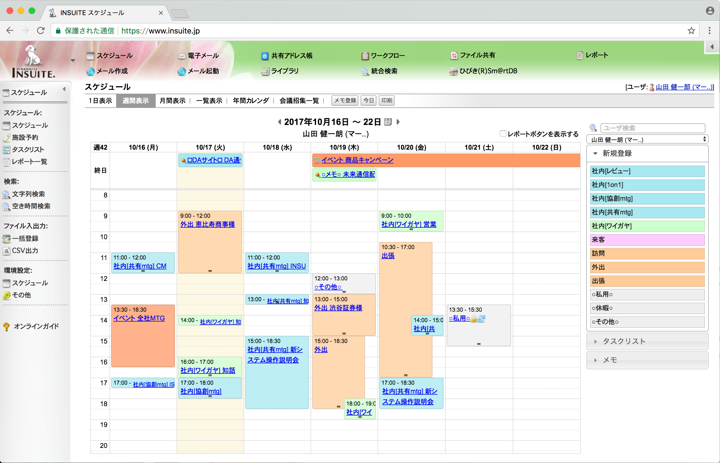
Task: Click the メモ登録 button
Action: 345,101
